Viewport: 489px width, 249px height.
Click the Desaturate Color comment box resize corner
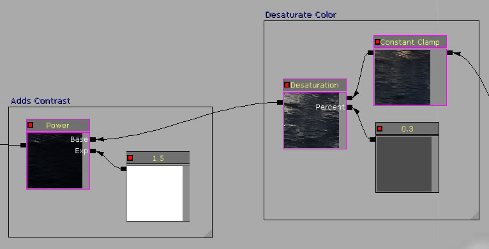pos(475,216)
